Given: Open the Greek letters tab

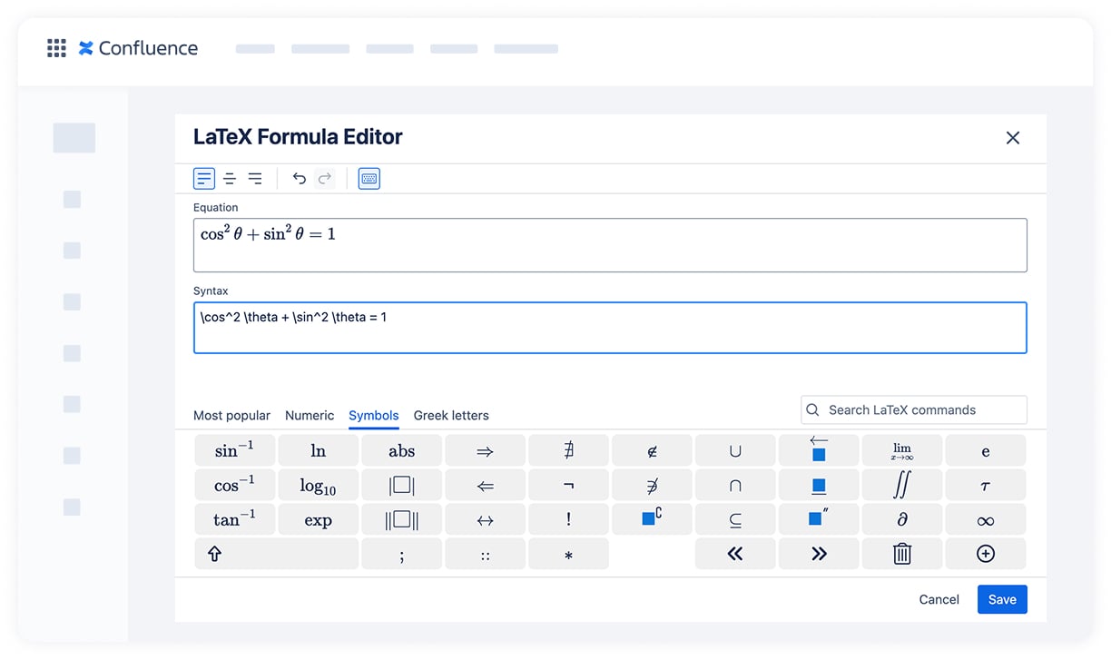Looking at the screenshot, I should pos(451,415).
